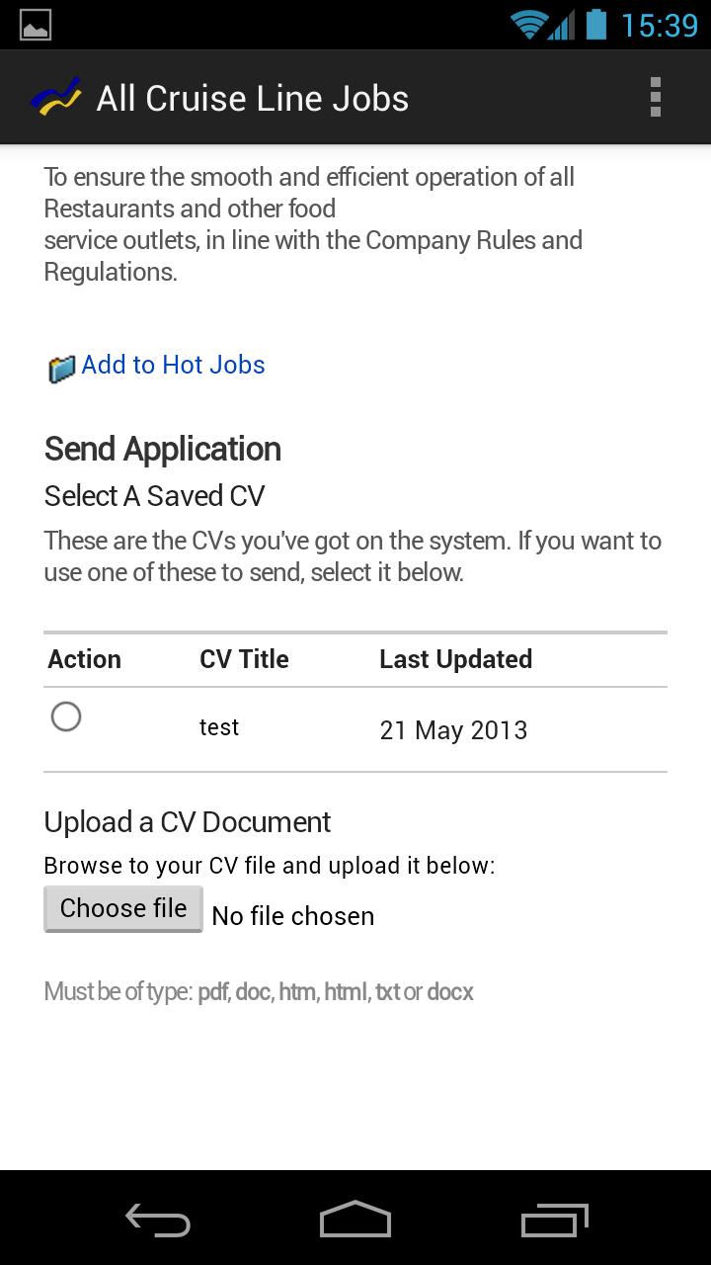Viewport: 711px width, 1265px height.
Task: Click the Action column header
Action: (x=85, y=659)
